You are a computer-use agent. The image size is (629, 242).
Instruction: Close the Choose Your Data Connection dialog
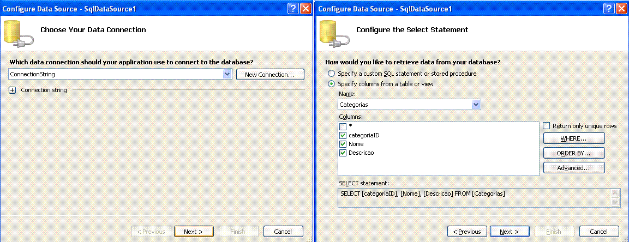point(305,9)
